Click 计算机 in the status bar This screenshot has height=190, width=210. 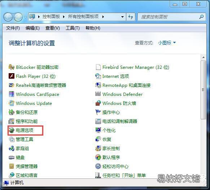[x=17, y=183]
